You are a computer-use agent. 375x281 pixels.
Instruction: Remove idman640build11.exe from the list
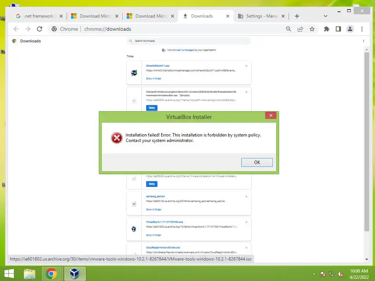(246, 66)
